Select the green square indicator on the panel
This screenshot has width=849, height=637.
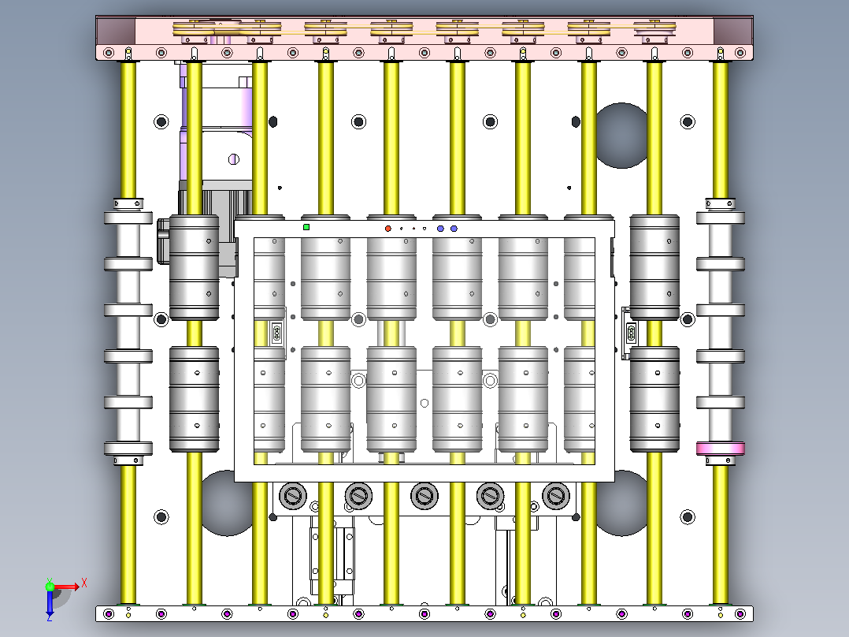306,227
